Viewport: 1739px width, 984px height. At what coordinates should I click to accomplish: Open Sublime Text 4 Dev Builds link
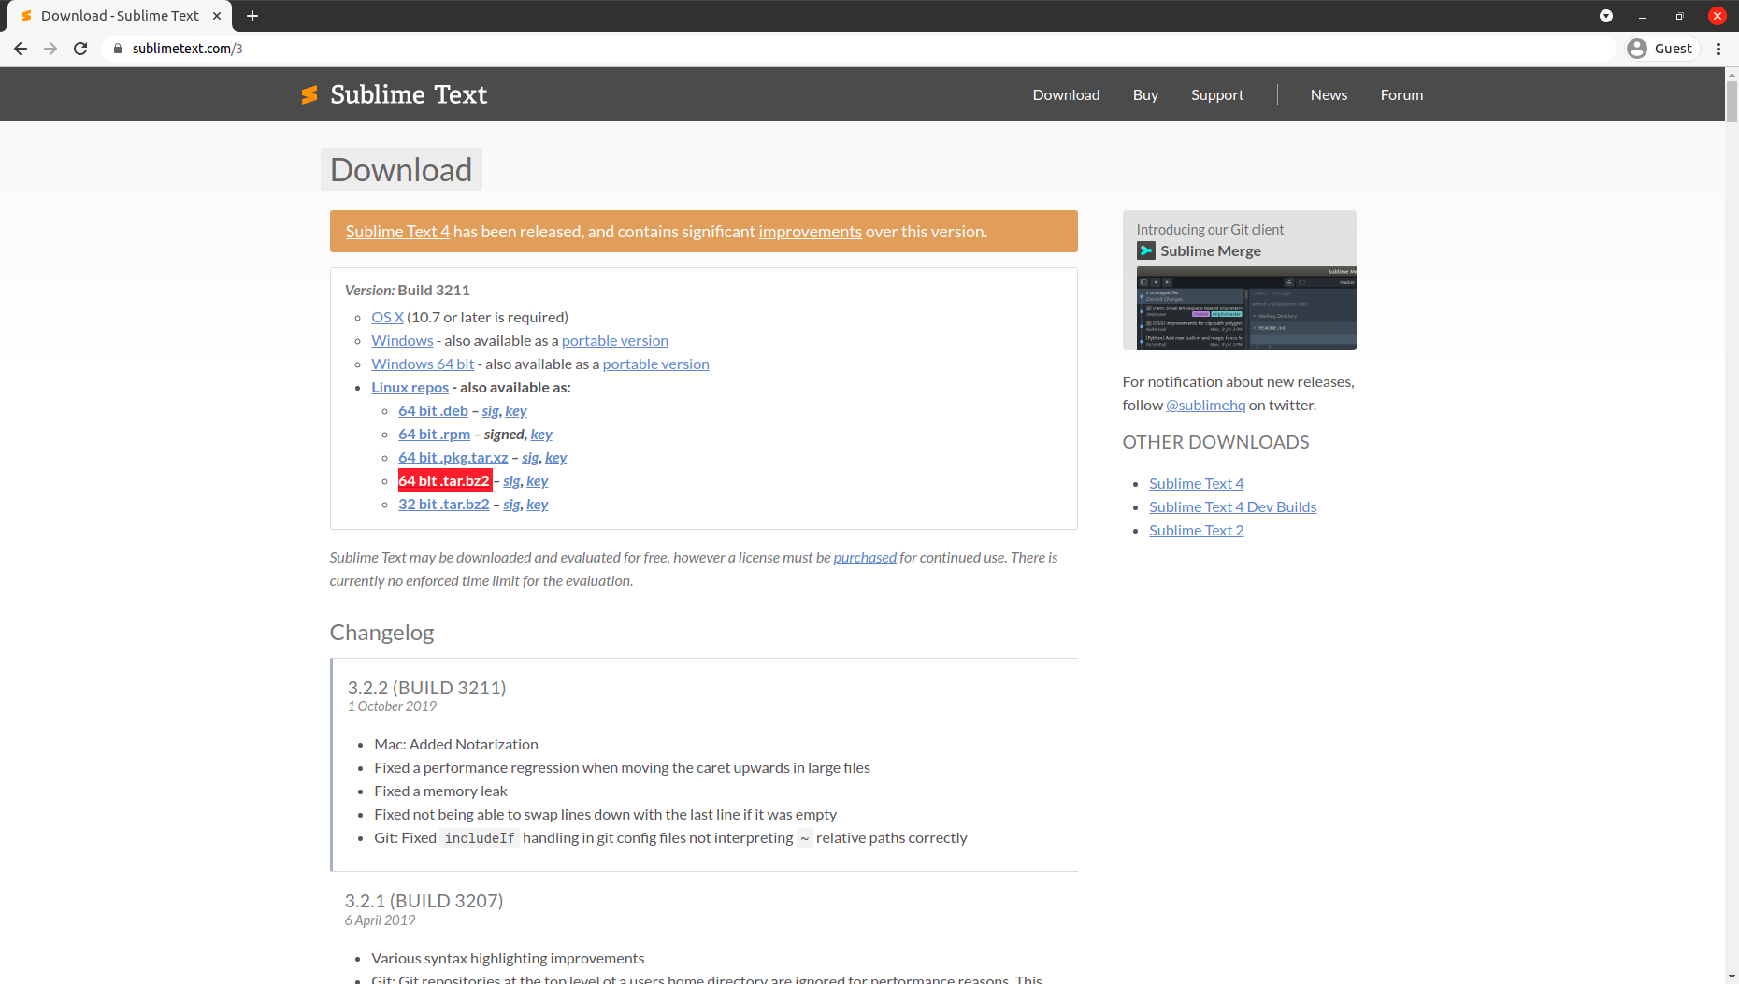click(1232, 506)
